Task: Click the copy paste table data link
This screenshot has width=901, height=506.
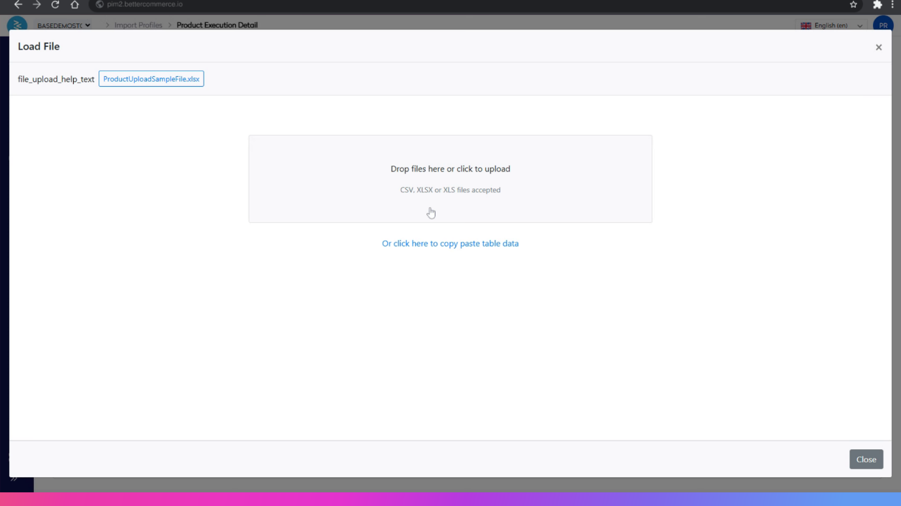Action: point(450,243)
